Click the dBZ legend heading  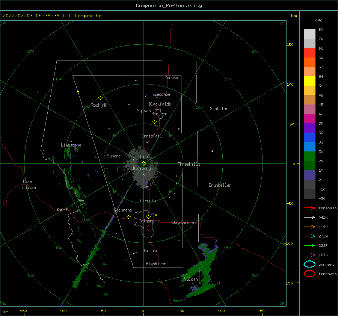tap(318, 20)
